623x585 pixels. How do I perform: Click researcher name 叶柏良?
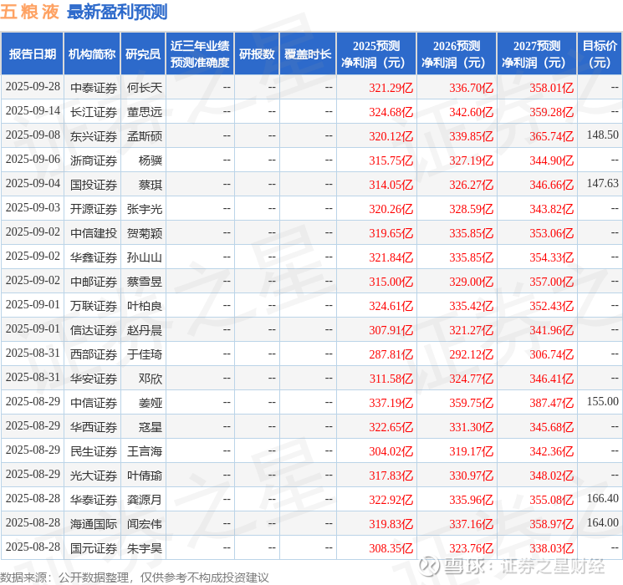(145, 305)
